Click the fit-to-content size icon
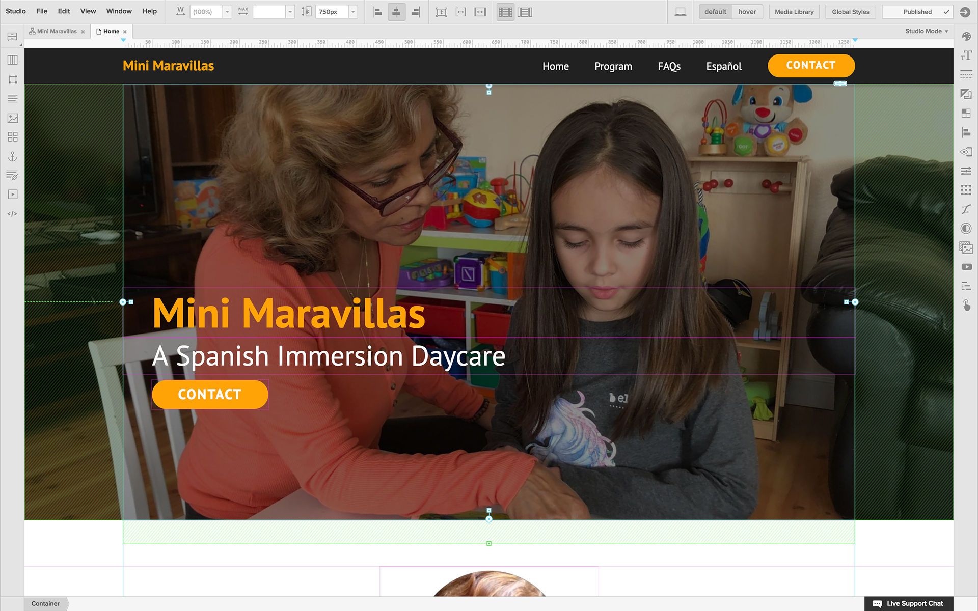This screenshot has height=611, width=978. click(442, 12)
